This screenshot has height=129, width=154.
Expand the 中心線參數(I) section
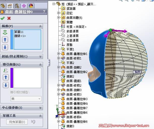40,108
